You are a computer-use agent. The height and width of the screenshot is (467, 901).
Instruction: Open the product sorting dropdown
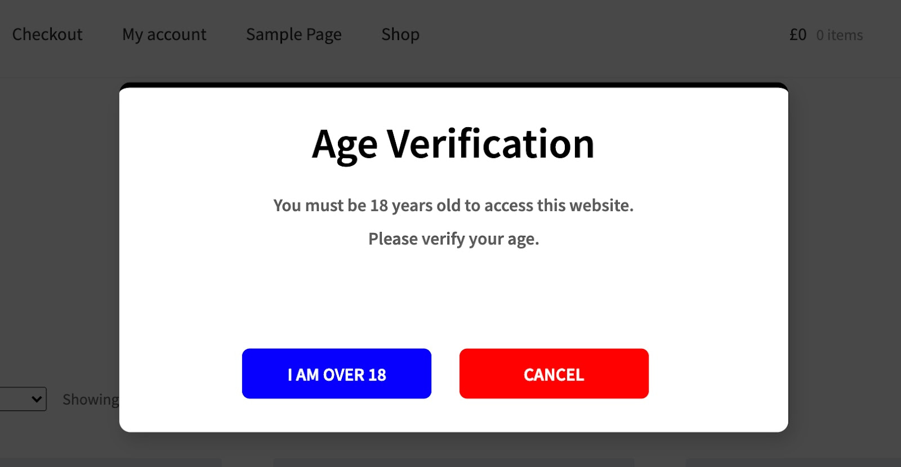click(x=21, y=399)
